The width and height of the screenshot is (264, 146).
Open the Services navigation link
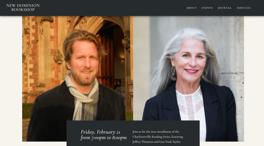(244, 8)
